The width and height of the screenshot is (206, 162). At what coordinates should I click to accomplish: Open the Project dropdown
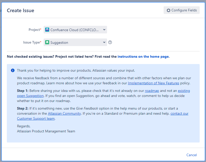[75, 30]
